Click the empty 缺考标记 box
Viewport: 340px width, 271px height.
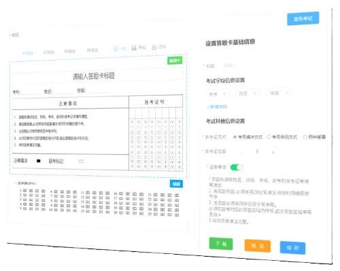coord(81,161)
